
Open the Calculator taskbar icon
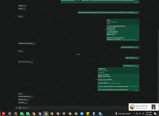[94, 113]
